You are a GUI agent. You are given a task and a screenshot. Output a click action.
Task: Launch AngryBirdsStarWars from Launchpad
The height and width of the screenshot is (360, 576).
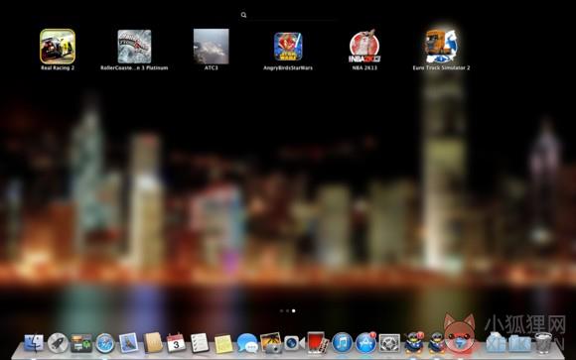pos(288,47)
